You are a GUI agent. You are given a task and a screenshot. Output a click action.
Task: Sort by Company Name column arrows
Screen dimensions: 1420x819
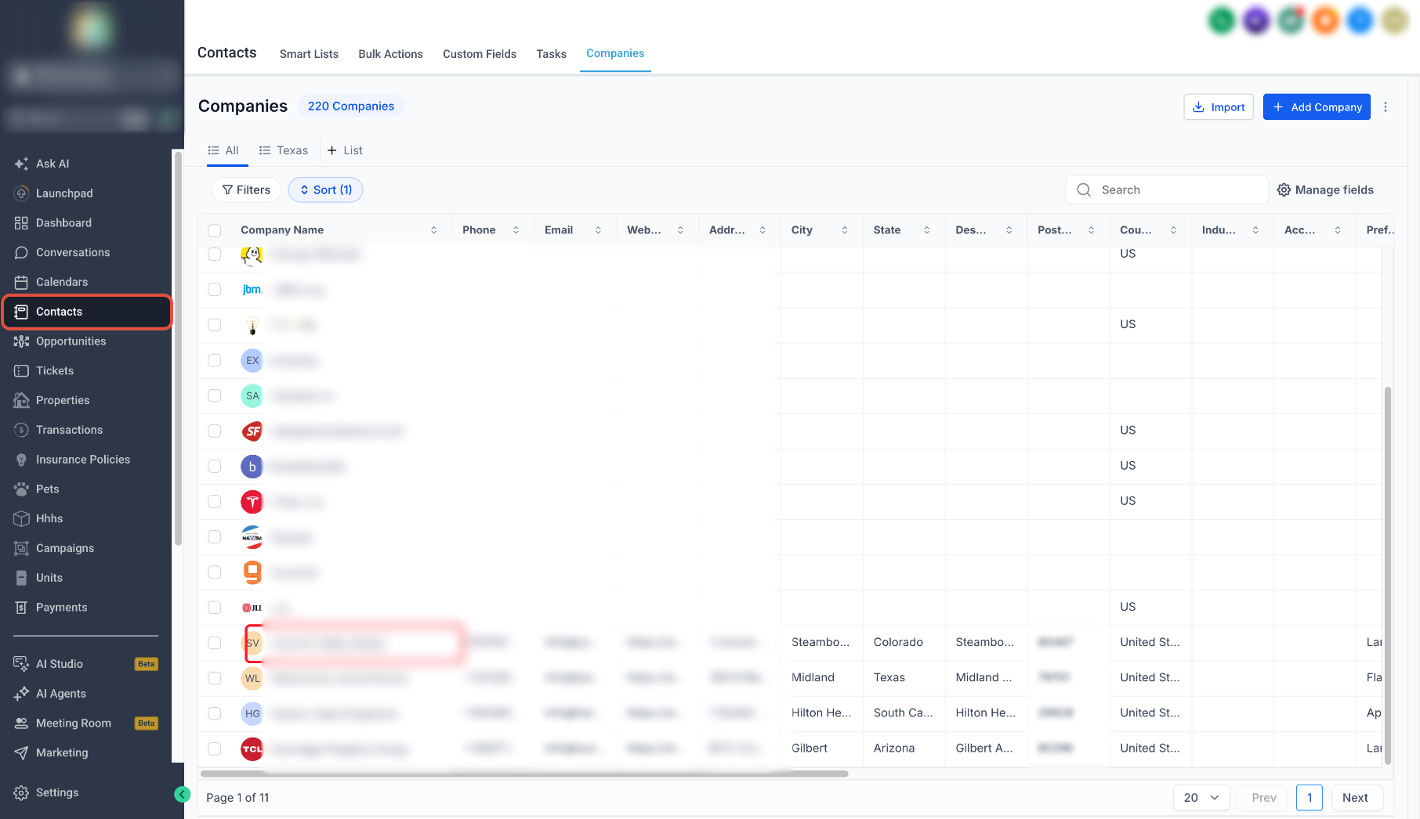coord(434,230)
